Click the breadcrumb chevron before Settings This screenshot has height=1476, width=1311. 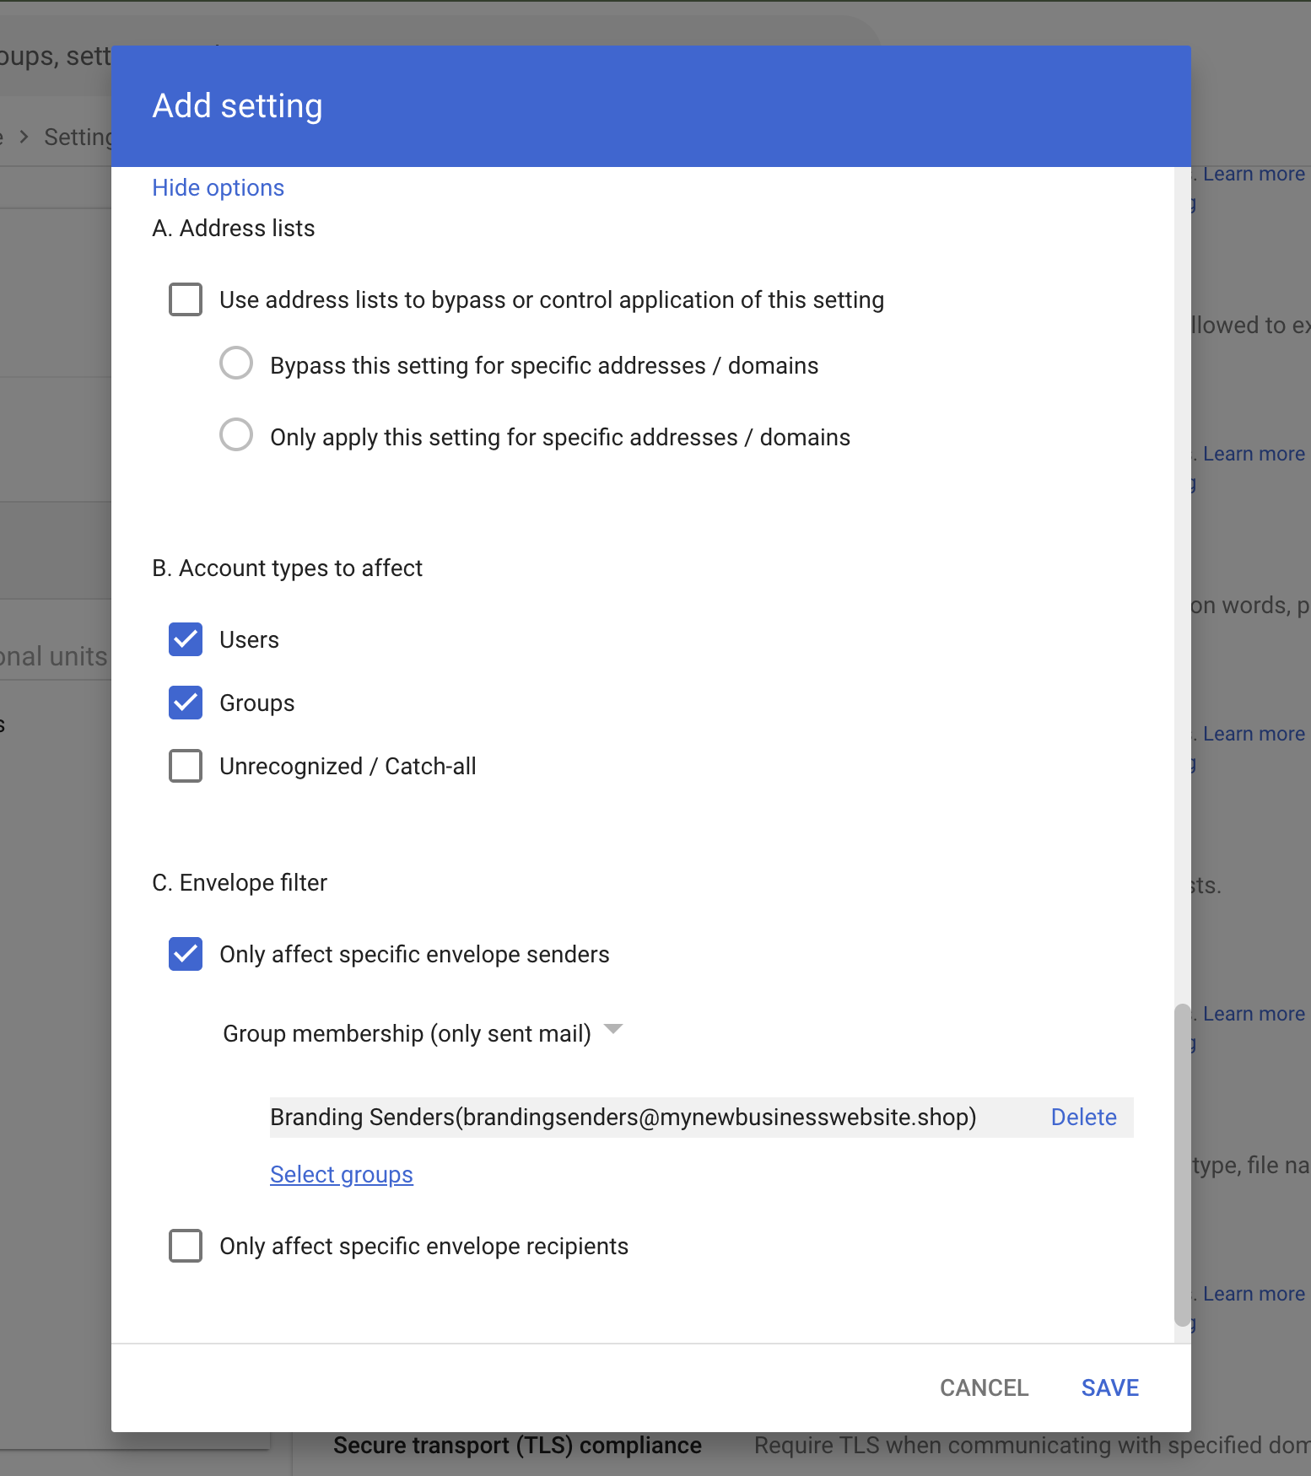(x=24, y=137)
